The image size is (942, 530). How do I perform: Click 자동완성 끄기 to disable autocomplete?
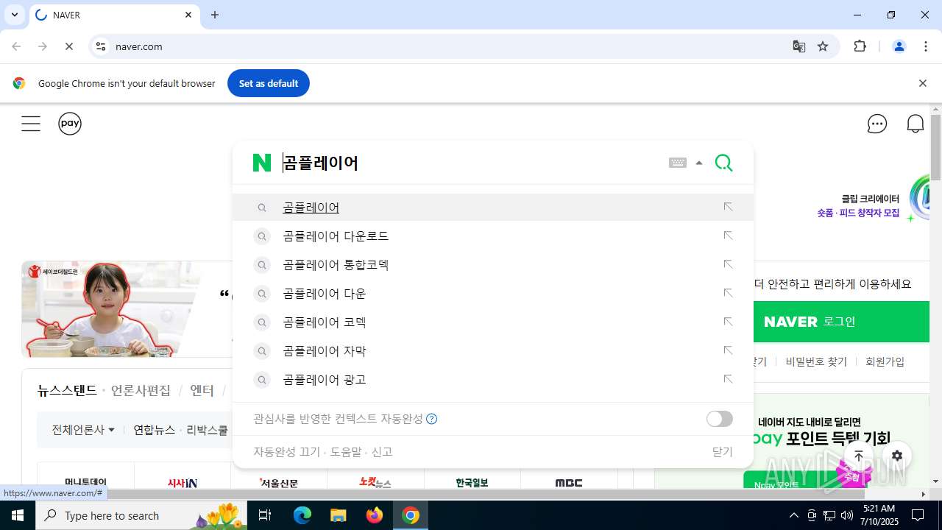coord(286,452)
